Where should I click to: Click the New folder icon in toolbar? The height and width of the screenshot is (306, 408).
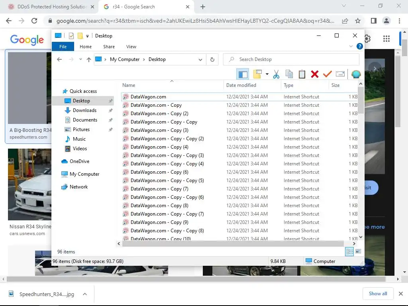point(257,75)
